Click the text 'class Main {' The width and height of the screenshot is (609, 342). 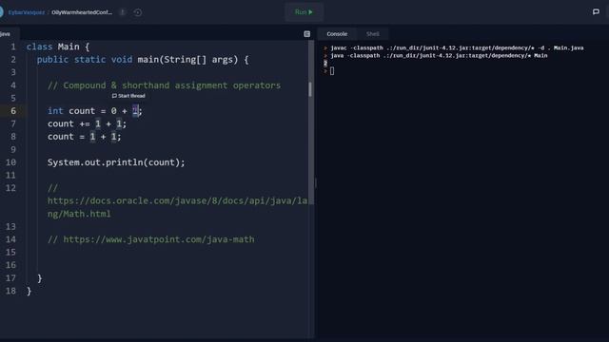58,47
